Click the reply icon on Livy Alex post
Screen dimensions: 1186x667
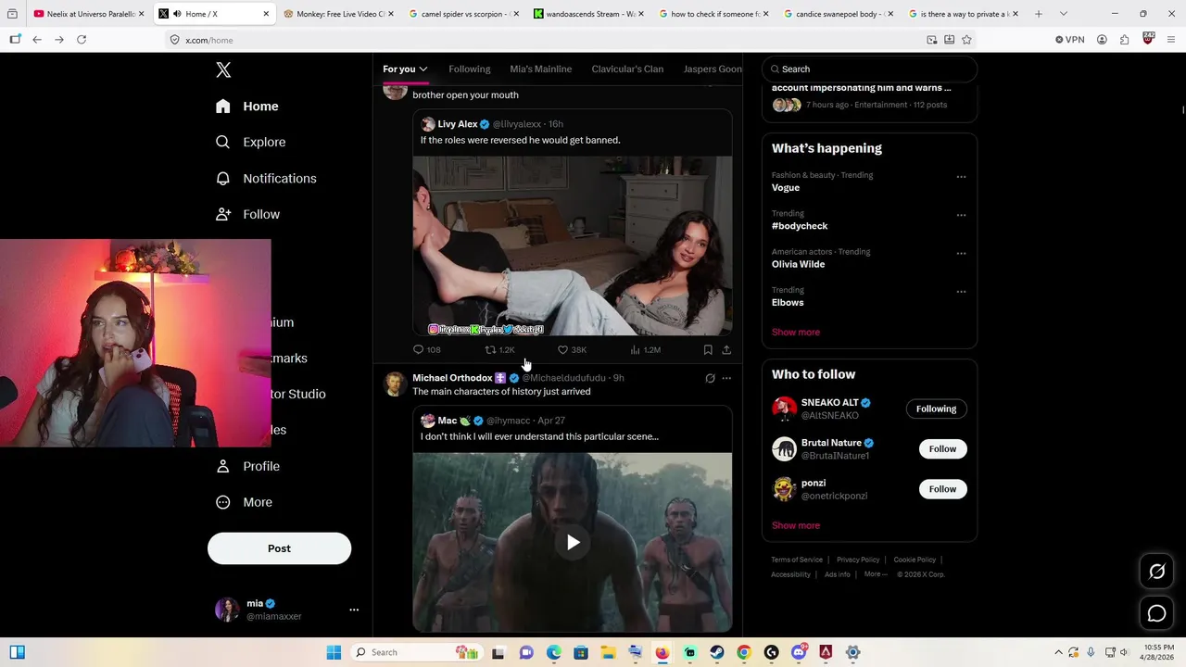(x=418, y=350)
